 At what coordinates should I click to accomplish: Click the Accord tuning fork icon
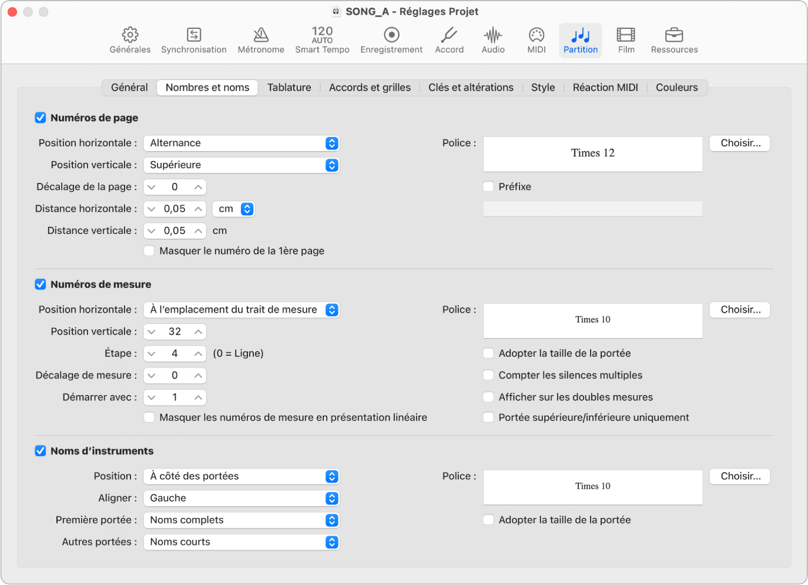tap(449, 40)
